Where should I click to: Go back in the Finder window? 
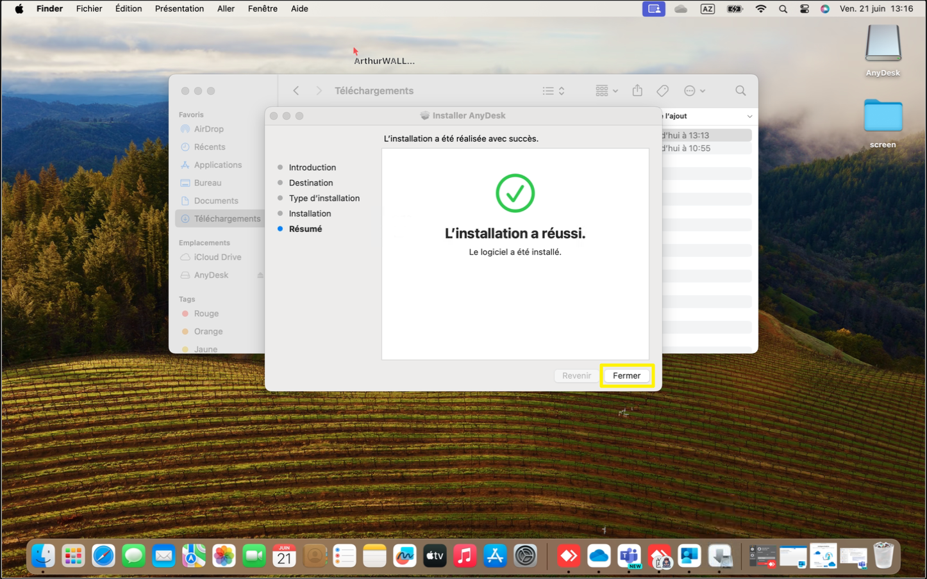coord(296,91)
